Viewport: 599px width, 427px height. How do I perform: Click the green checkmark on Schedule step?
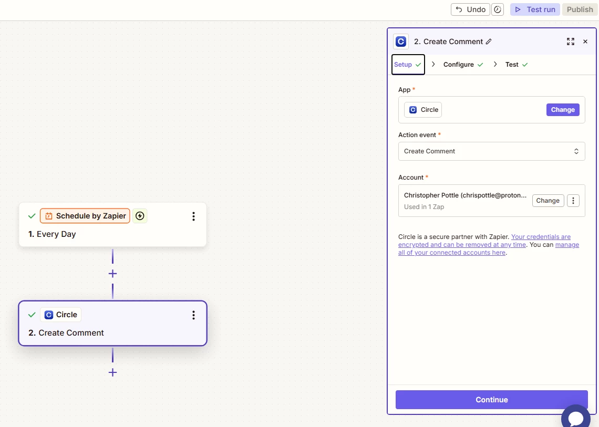click(32, 216)
